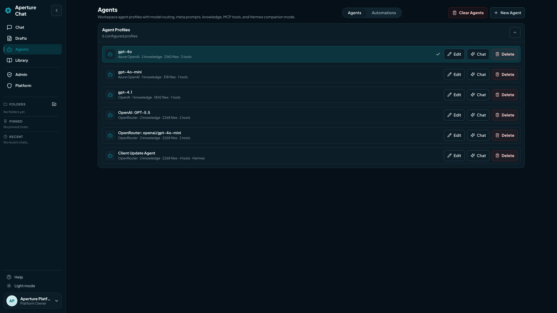The height and width of the screenshot is (313, 557).
Task: Edit the Client Update Agent
Action: [x=454, y=156]
